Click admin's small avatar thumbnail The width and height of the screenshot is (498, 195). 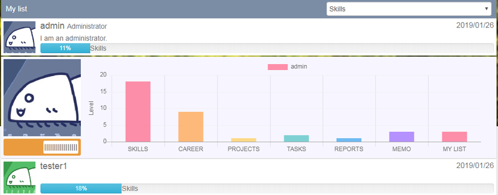(20, 37)
